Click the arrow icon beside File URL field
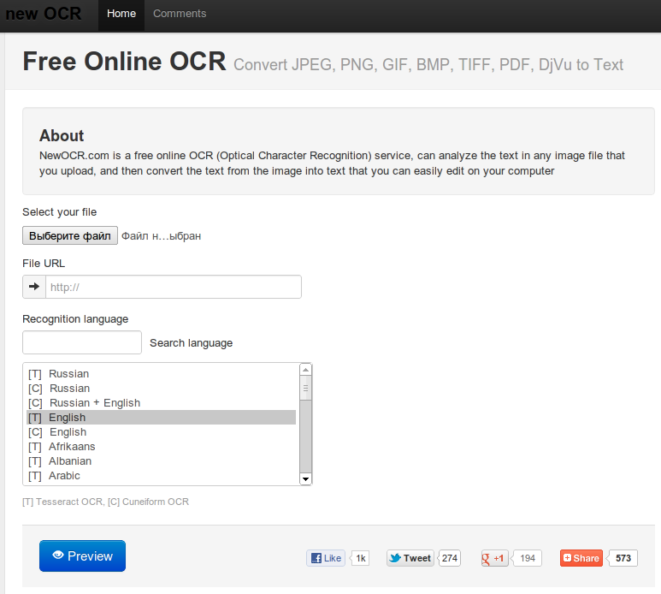The height and width of the screenshot is (594, 661). (x=34, y=287)
